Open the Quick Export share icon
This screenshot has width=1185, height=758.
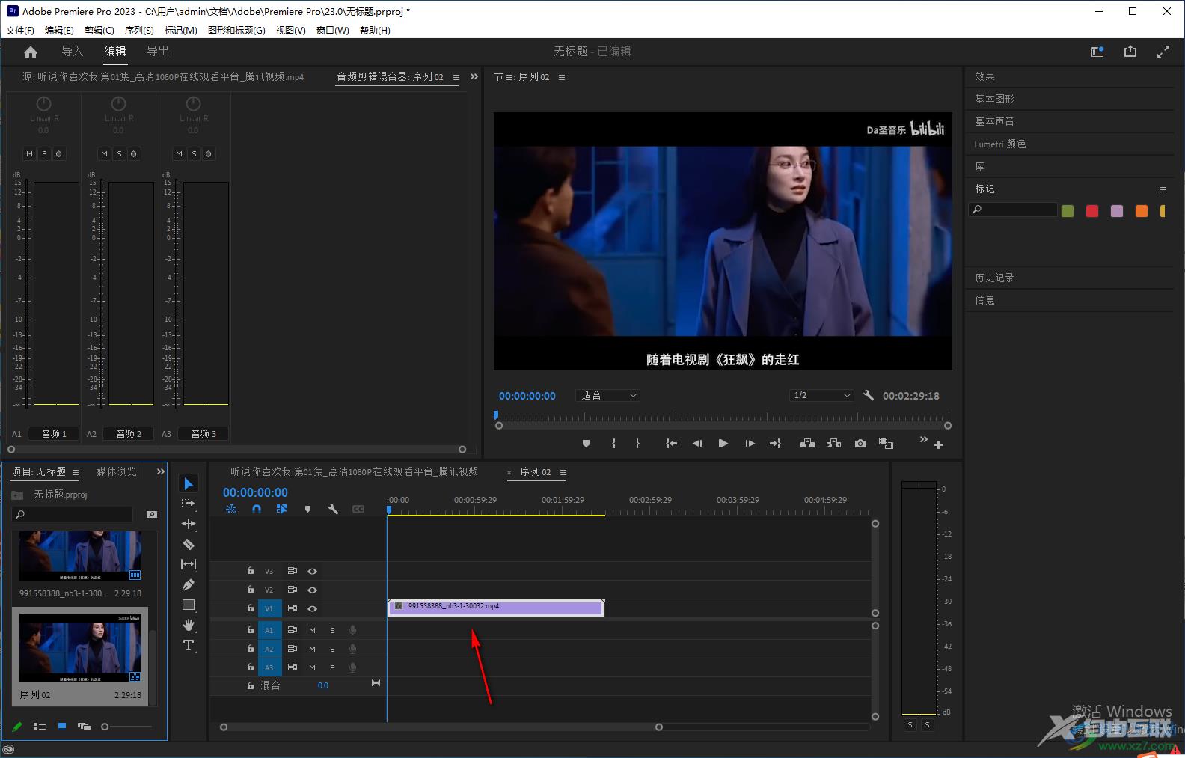click(1130, 52)
